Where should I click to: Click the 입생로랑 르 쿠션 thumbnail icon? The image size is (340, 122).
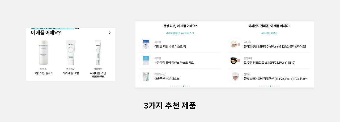click(235, 60)
